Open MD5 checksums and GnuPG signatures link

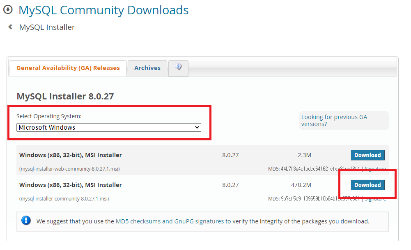tap(170, 221)
